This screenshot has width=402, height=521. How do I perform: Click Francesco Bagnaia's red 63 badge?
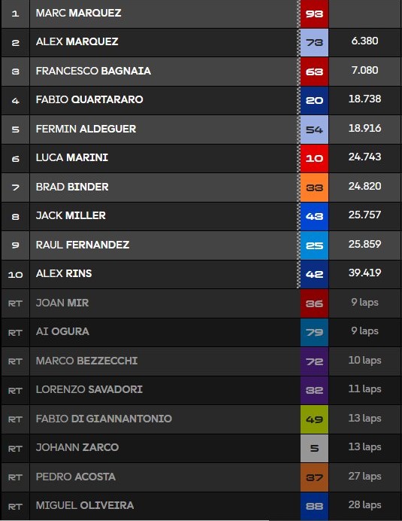pos(314,72)
